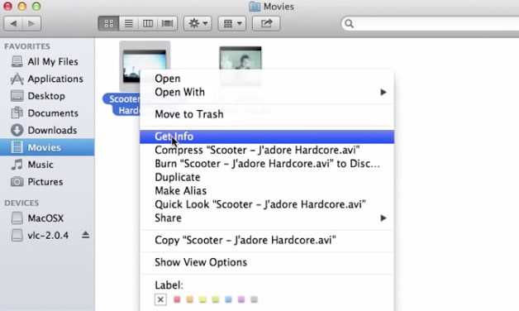
Task: Open the Share submenu item
Action: (x=267, y=218)
